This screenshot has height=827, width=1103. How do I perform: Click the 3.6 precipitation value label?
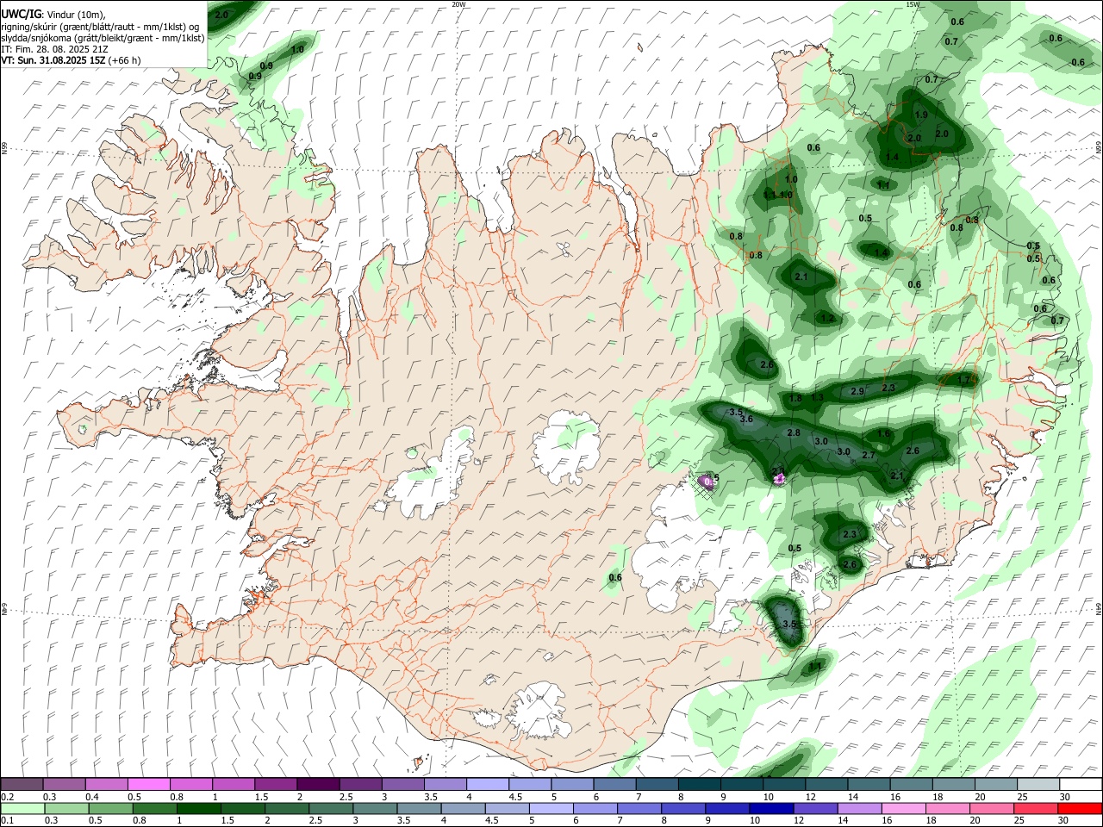click(746, 420)
